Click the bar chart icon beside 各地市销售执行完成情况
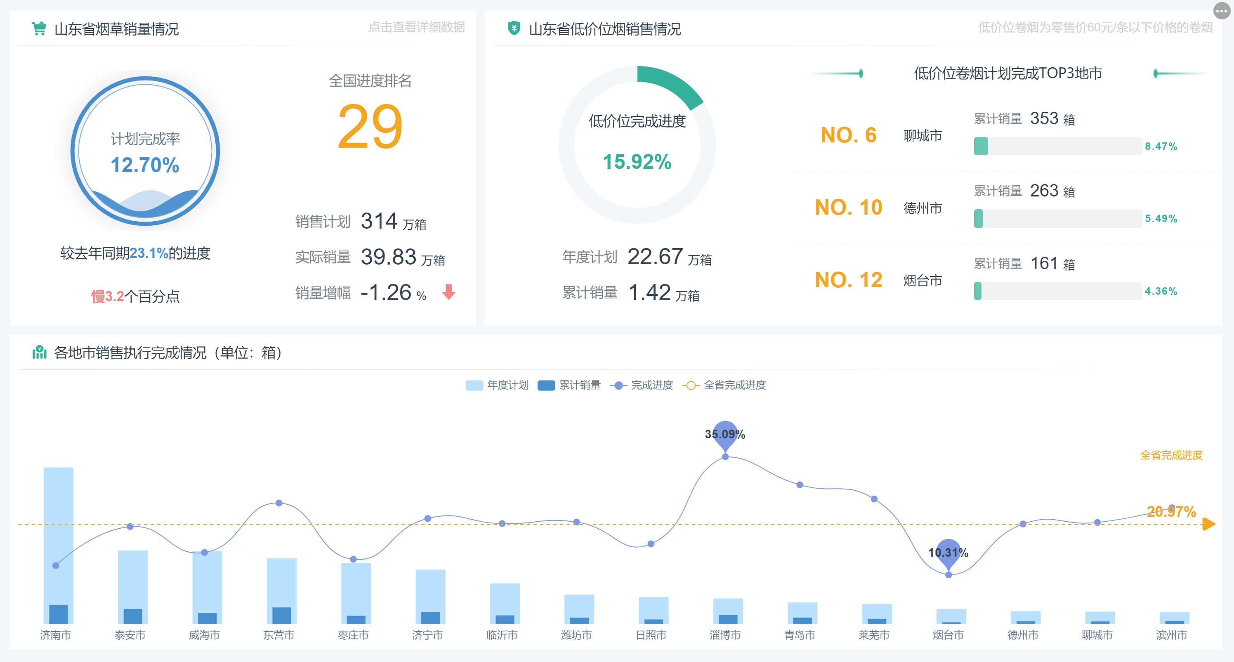This screenshot has height=662, width=1234. (39, 352)
